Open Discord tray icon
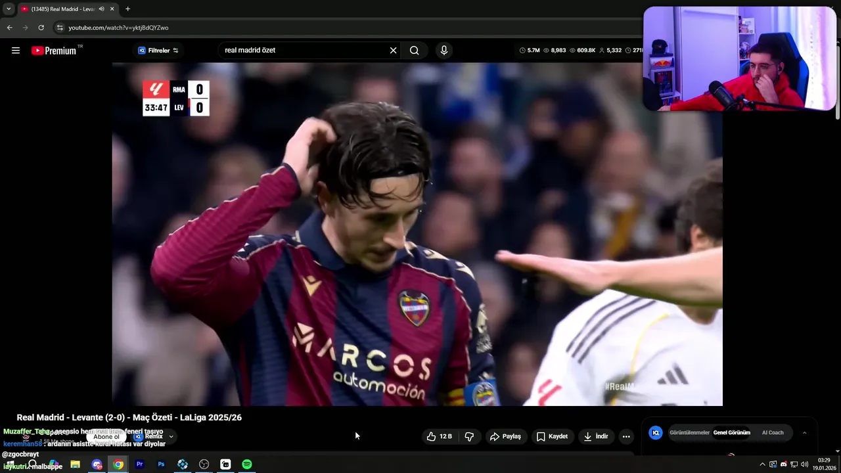841x473 pixels. 783,464
